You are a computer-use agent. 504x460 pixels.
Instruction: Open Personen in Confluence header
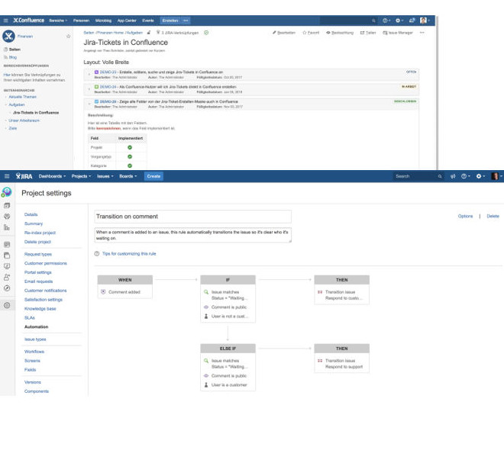pyautogui.click(x=81, y=21)
